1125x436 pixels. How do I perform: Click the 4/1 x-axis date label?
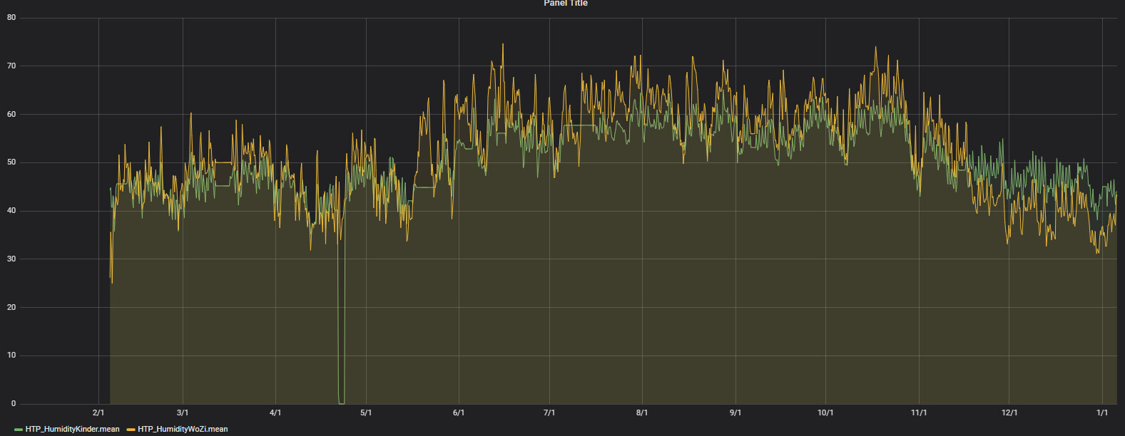point(275,412)
